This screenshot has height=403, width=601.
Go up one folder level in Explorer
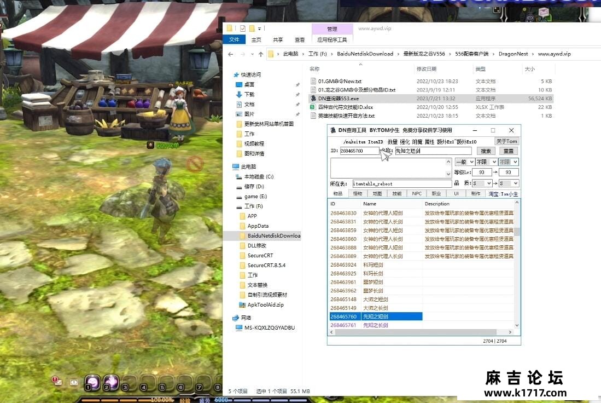261,54
